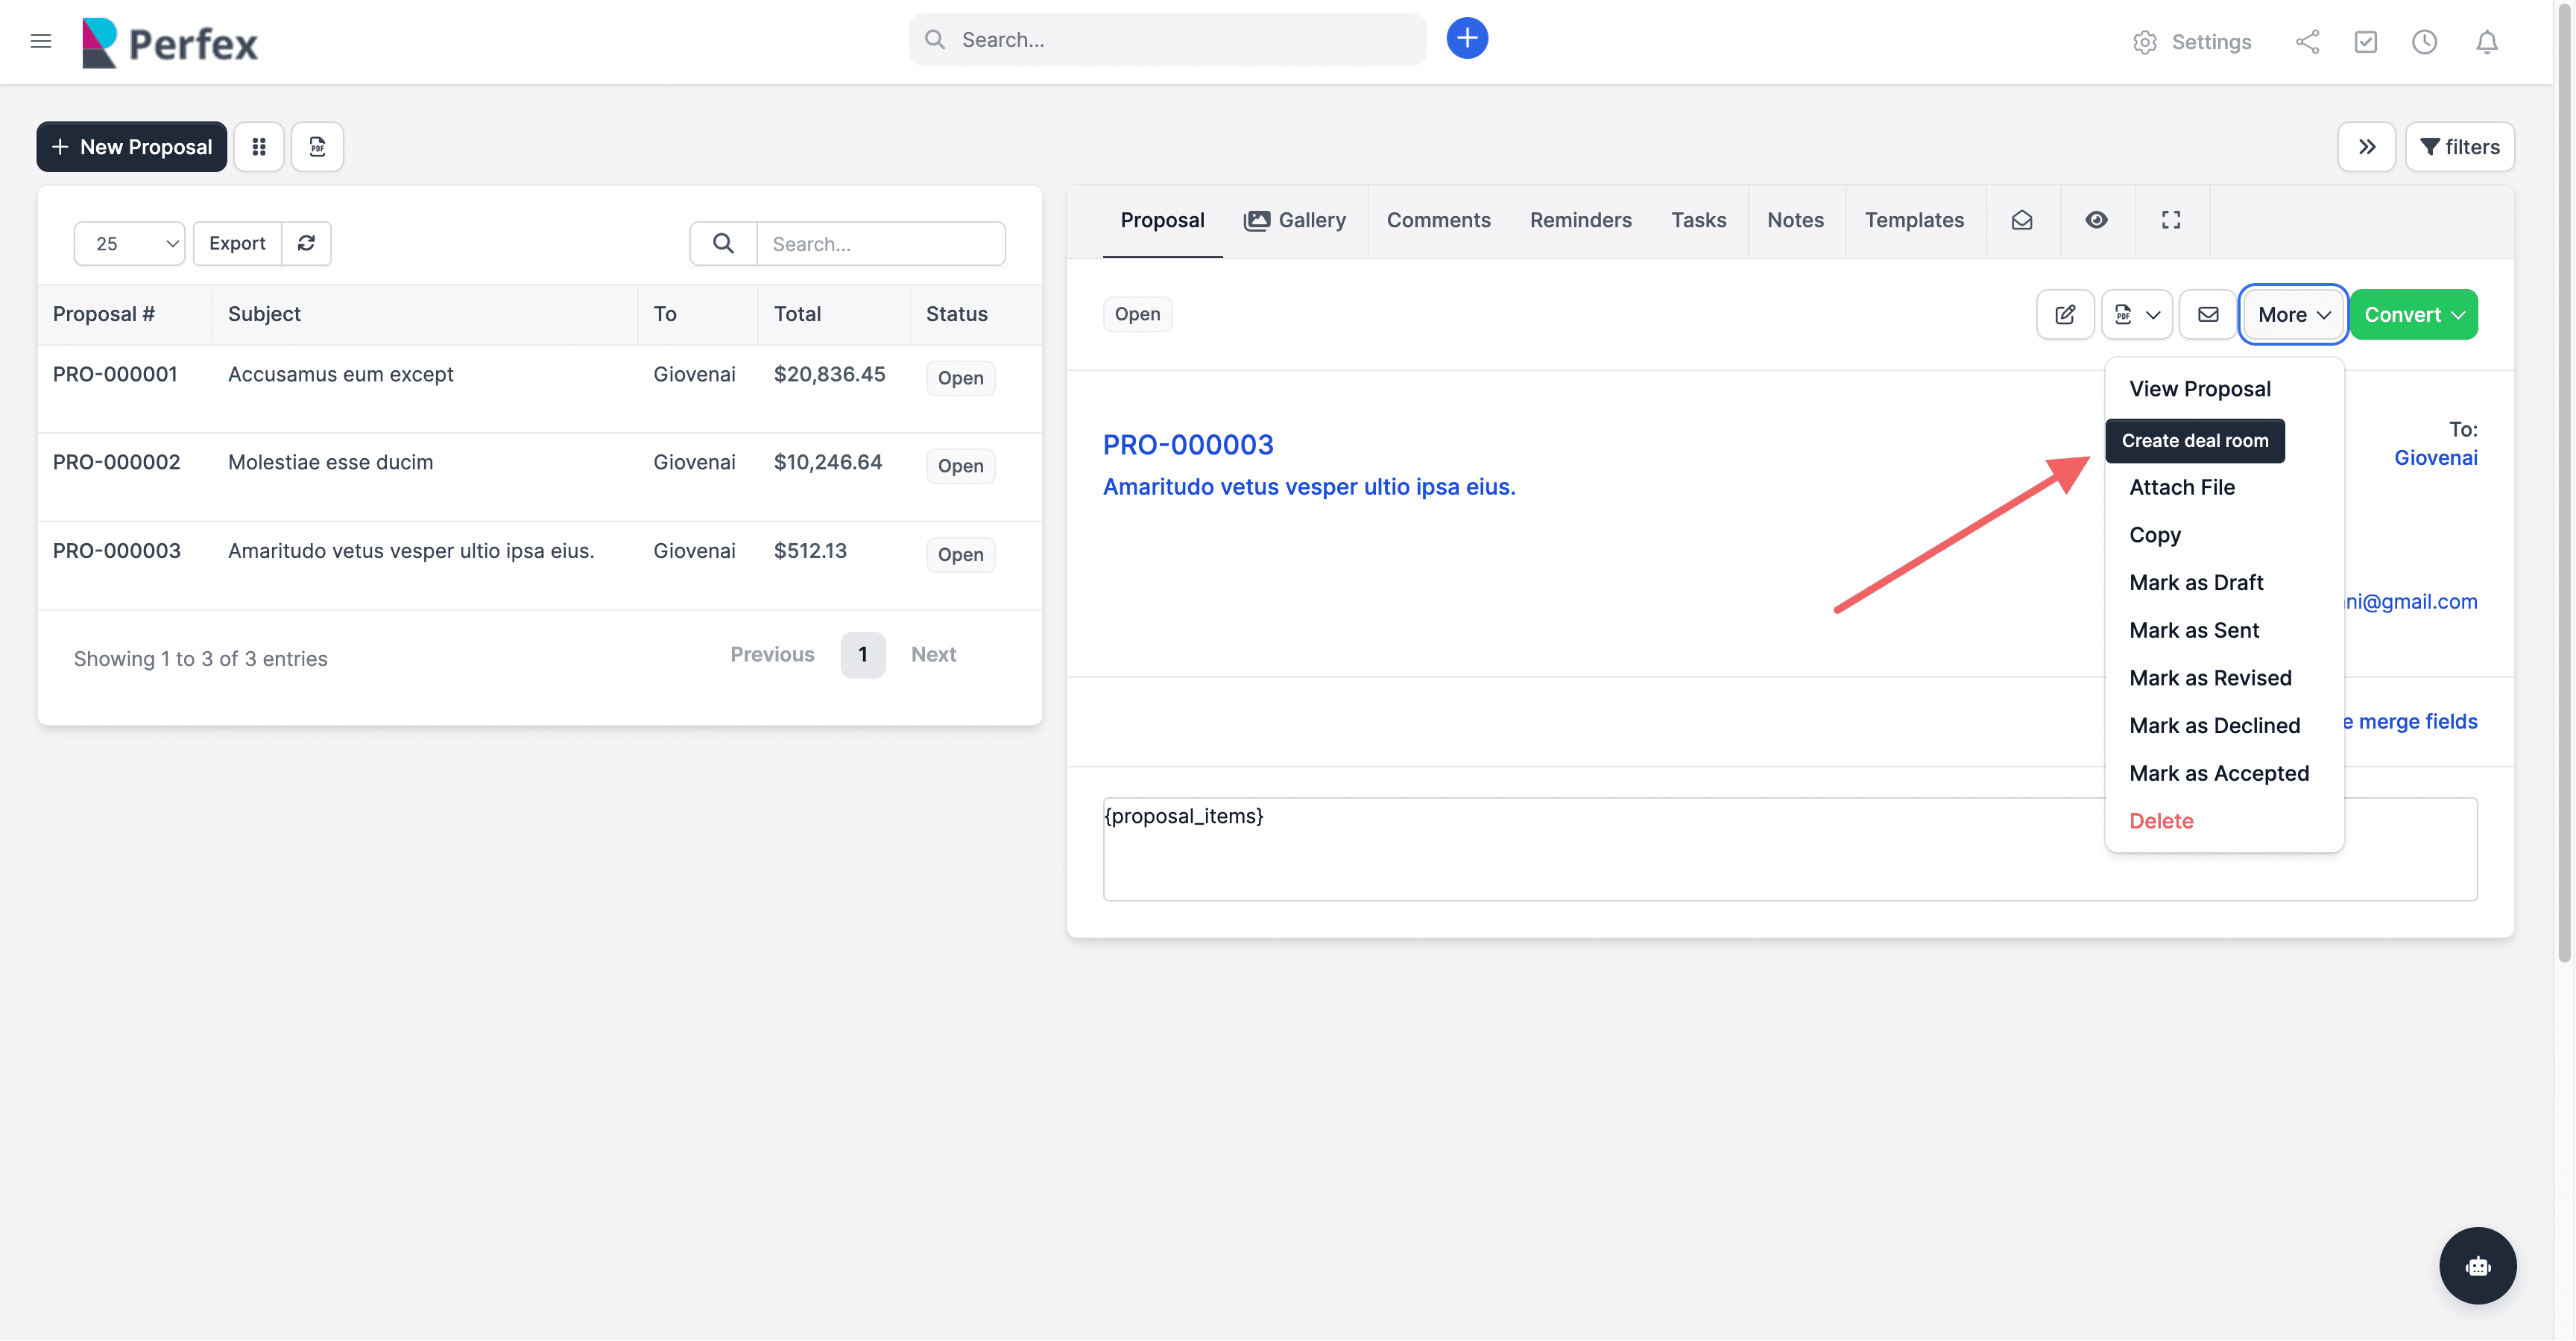The height and width of the screenshot is (1341, 2576).
Task: Click subject Accusamus eum except
Action: (x=340, y=375)
